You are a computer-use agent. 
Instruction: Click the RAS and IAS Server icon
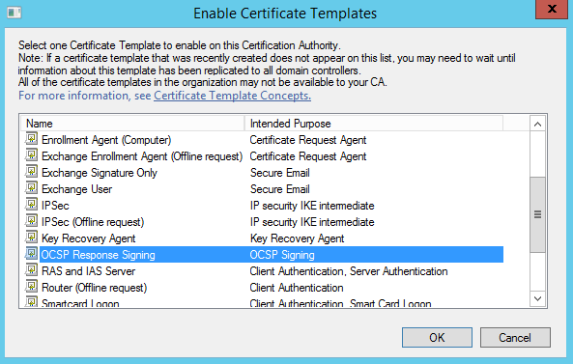[x=32, y=270]
